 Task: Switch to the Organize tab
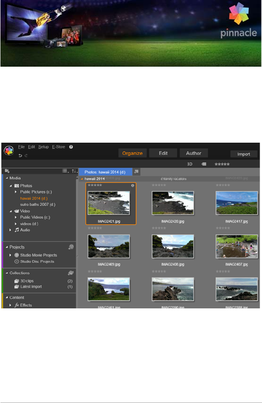(x=132, y=153)
